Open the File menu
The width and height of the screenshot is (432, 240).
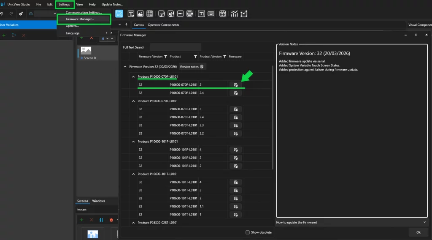click(x=38, y=4)
